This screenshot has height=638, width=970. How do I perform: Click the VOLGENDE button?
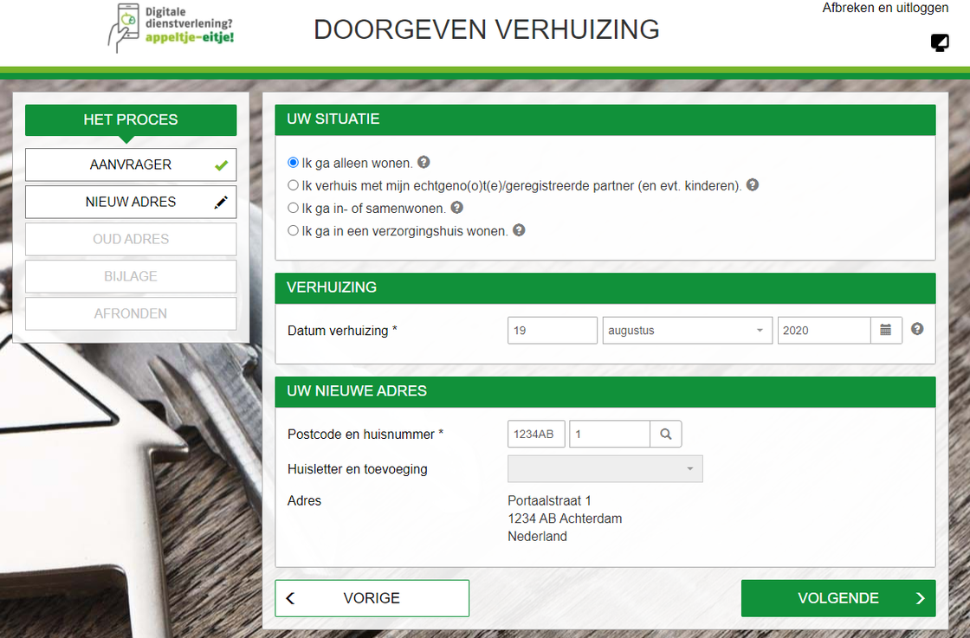point(838,598)
